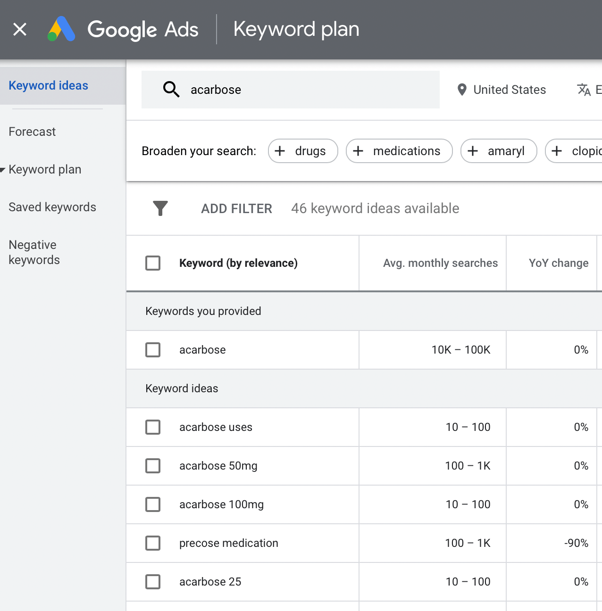Add the partly visible clopi… keyword chip
Screen dimensions: 602x611
tap(574, 151)
